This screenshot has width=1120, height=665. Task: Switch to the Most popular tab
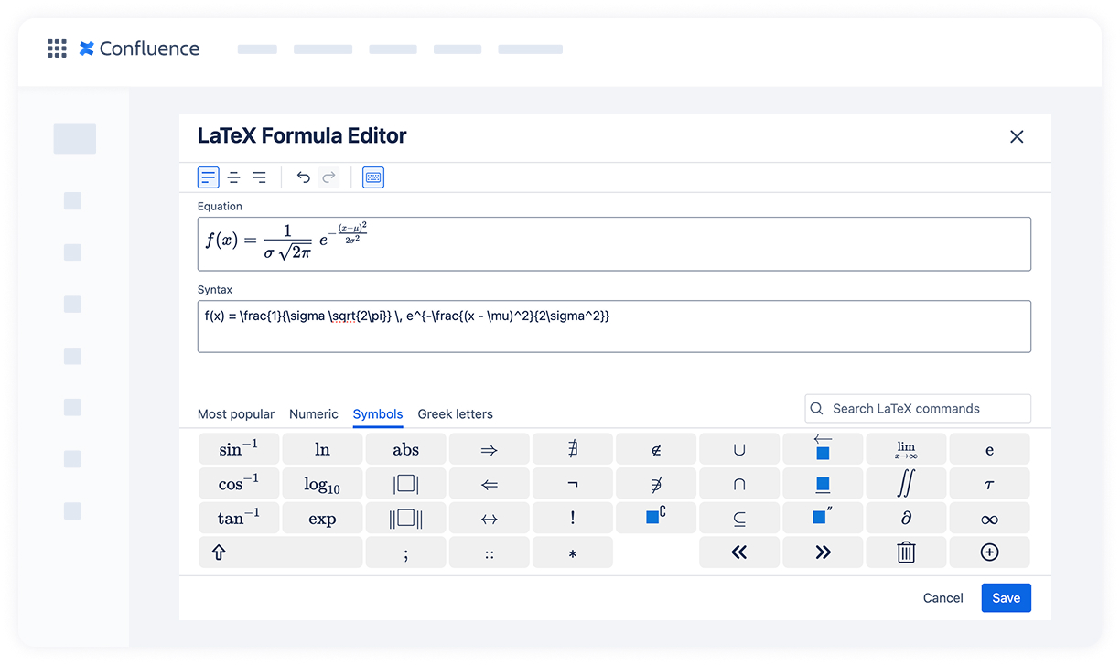(x=236, y=414)
